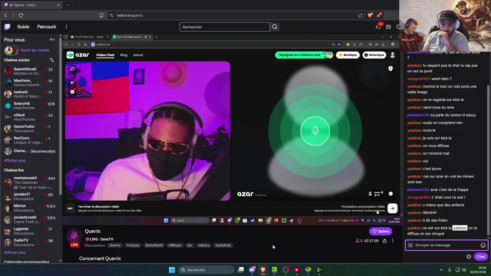
Task: Bookmark this page in address bar
Action: 101,15
